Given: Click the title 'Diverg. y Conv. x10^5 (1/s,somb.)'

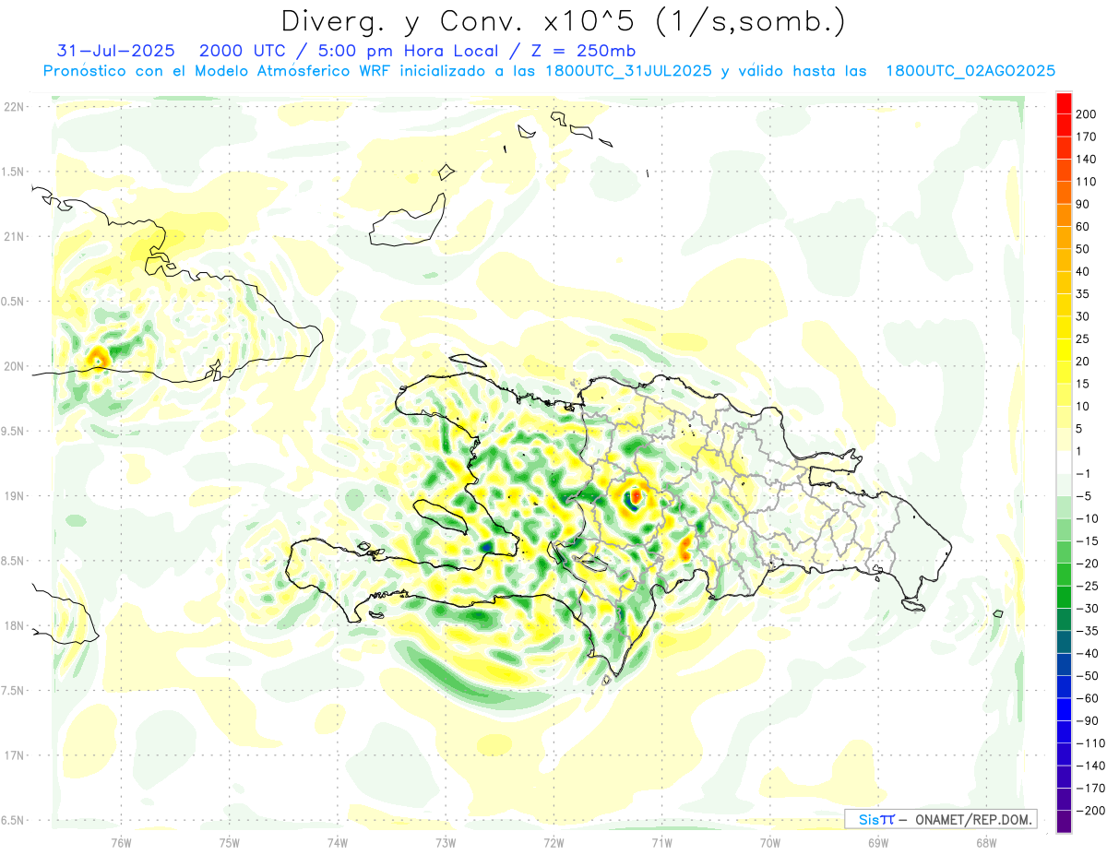Looking at the screenshot, I should point(563,21).
